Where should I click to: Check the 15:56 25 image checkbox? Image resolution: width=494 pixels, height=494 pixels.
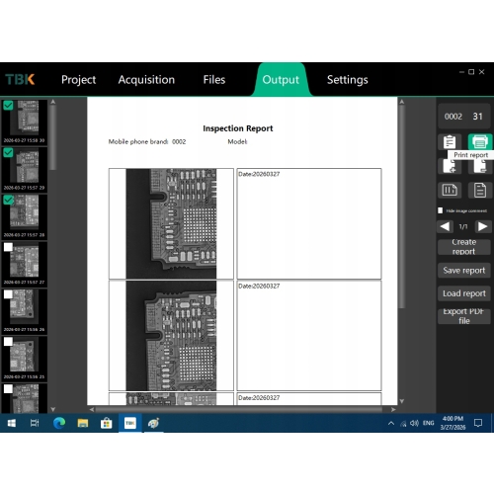pyautogui.click(x=8, y=342)
